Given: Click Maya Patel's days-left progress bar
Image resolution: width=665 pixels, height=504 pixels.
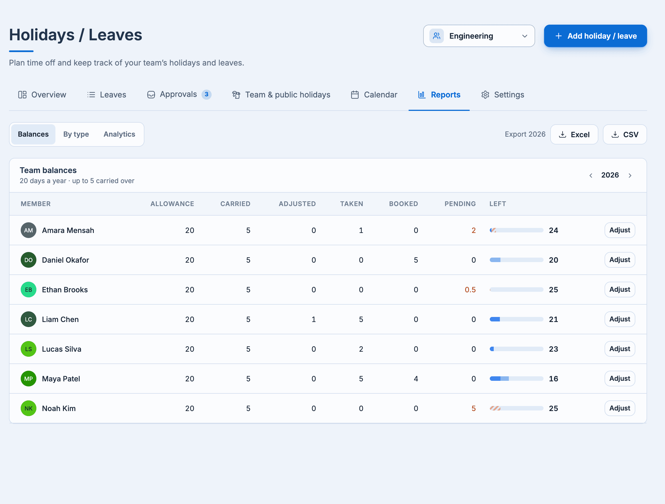Looking at the screenshot, I should point(516,379).
